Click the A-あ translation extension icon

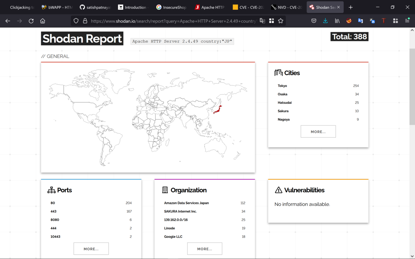372,21
